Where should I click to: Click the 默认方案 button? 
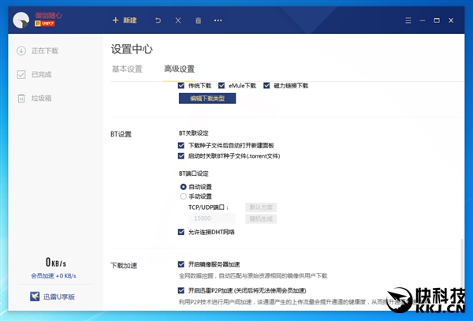(261, 207)
